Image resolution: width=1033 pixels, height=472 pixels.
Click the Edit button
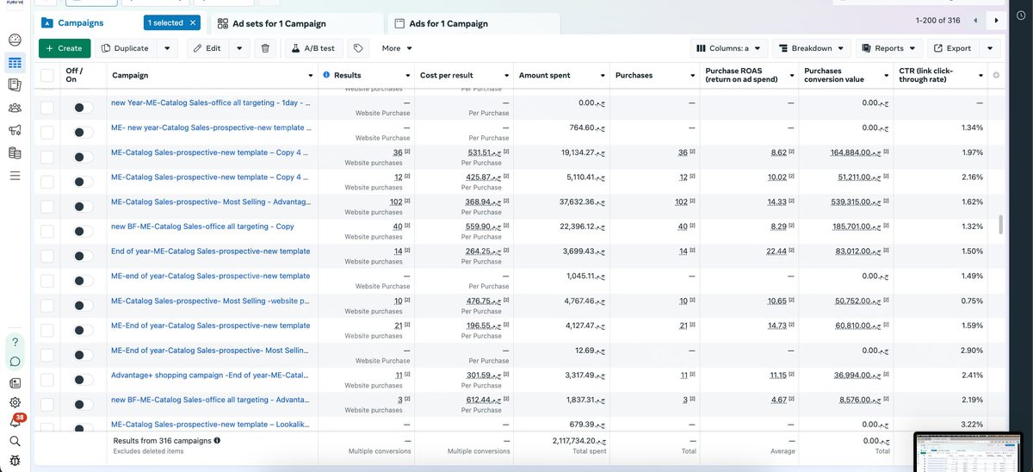(207, 48)
